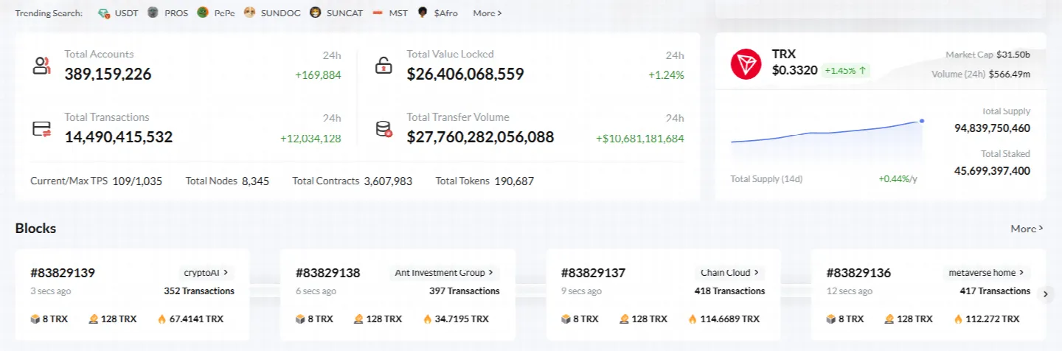Image resolution: width=1062 pixels, height=351 pixels.
Task: Click the Total Value Locked figure $26,406,068,559
Action: point(465,74)
